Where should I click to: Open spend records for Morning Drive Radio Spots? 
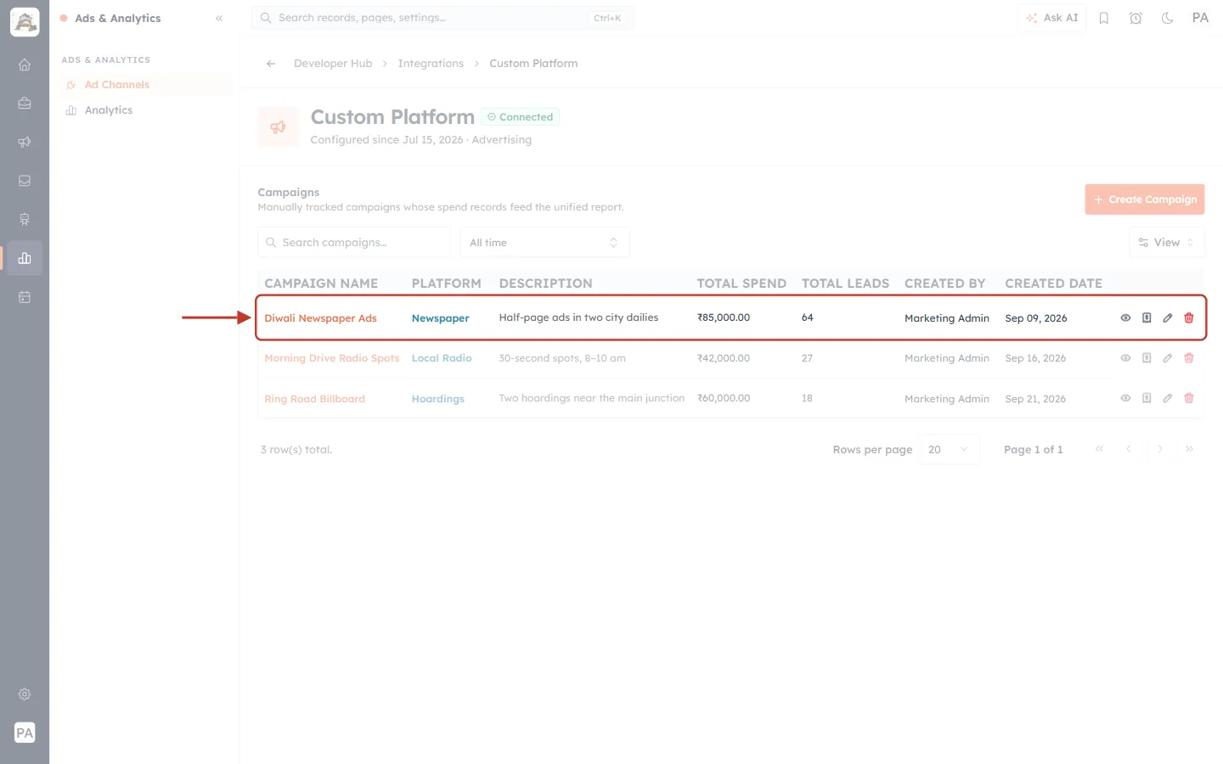pyautogui.click(x=1147, y=358)
